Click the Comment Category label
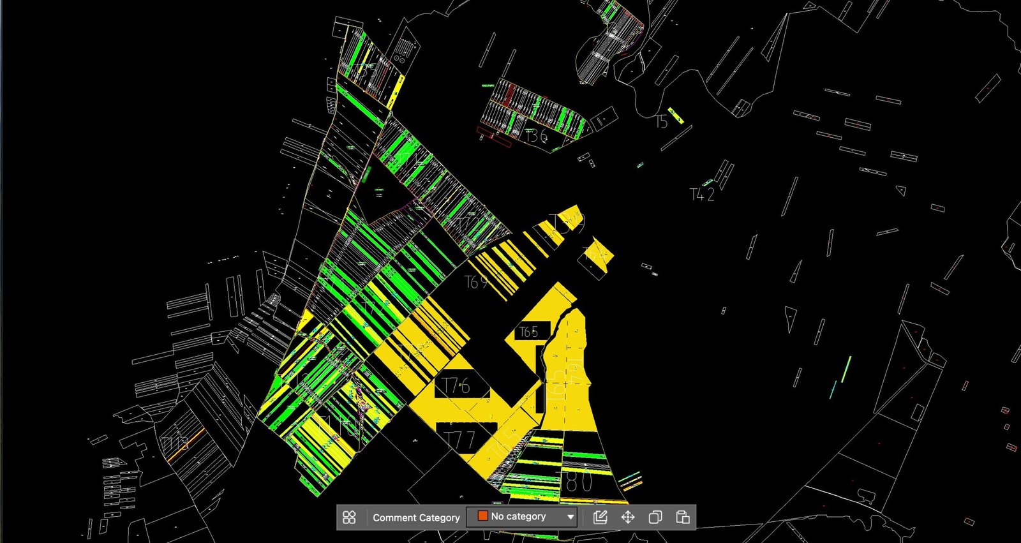This screenshot has height=543, width=1021. [x=416, y=517]
